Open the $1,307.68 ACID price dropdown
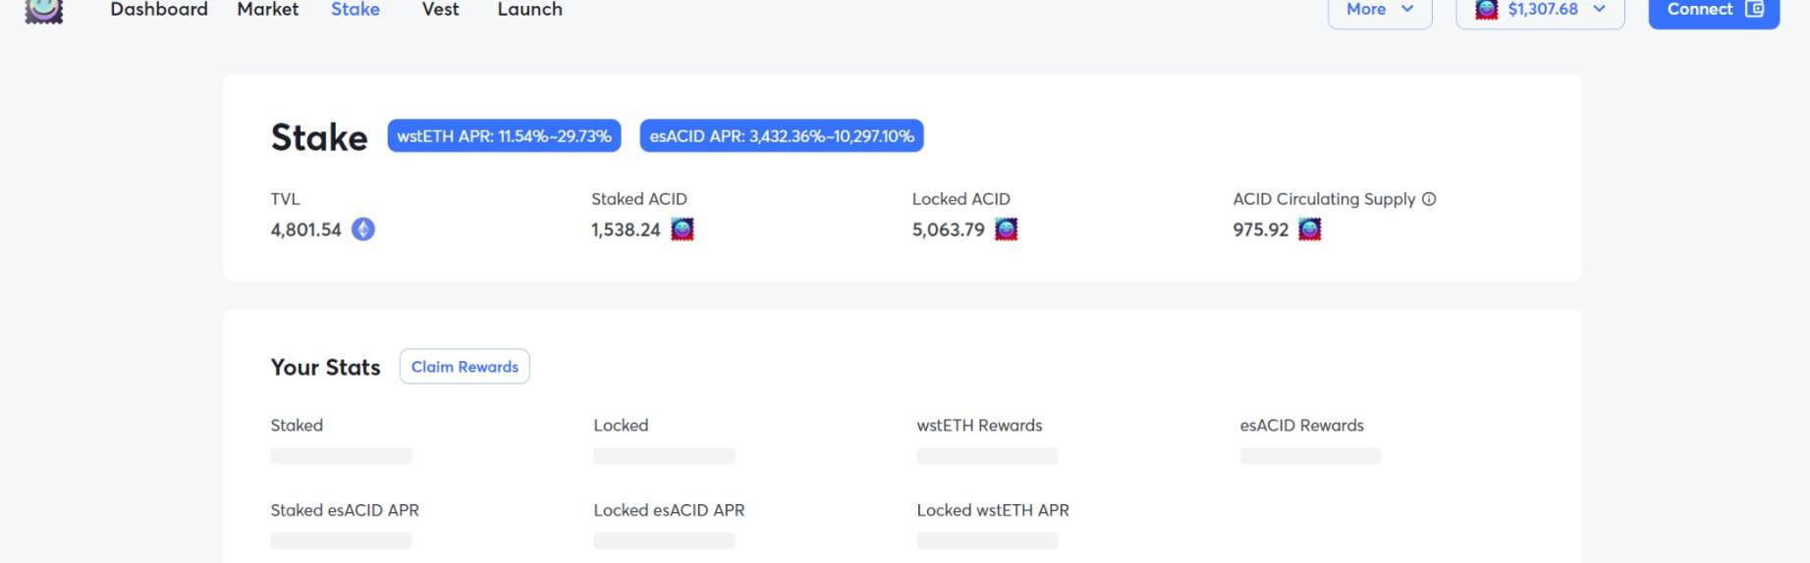The height and width of the screenshot is (563, 1810). tap(1540, 10)
